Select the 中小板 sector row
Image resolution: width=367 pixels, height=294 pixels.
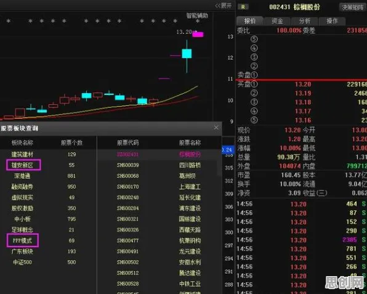click(48, 219)
